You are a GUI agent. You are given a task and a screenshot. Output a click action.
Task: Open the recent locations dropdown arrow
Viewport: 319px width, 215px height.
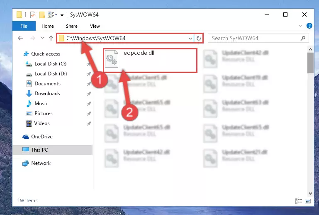click(42, 38)
